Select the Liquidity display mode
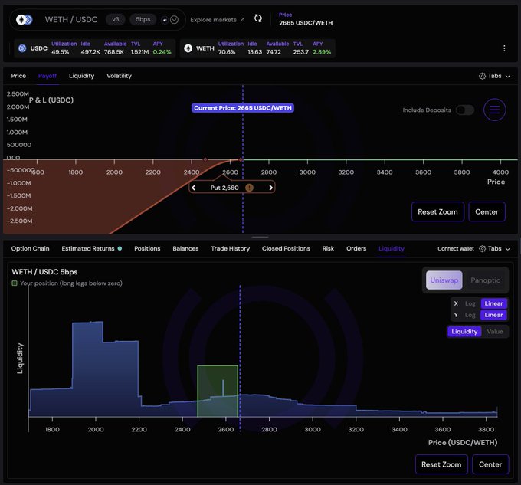 464,332
